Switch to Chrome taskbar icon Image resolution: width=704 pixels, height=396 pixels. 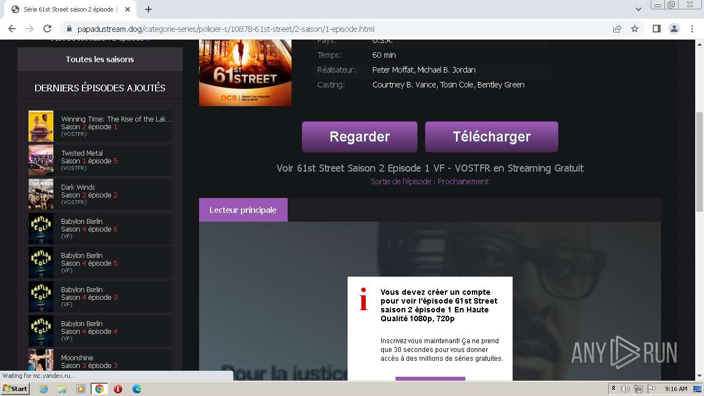99,389
